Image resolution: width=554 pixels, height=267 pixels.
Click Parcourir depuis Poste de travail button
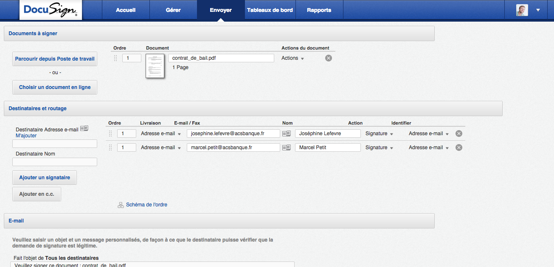click(x=55, y=59)
